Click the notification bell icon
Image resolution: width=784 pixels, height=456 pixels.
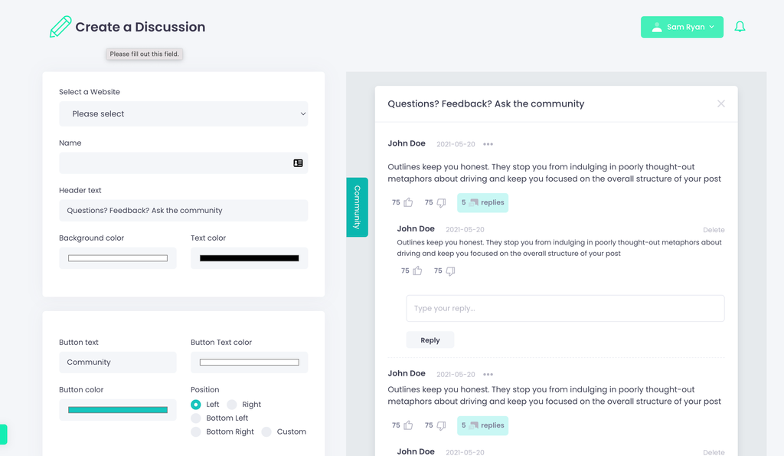click(x=740, y=27)
